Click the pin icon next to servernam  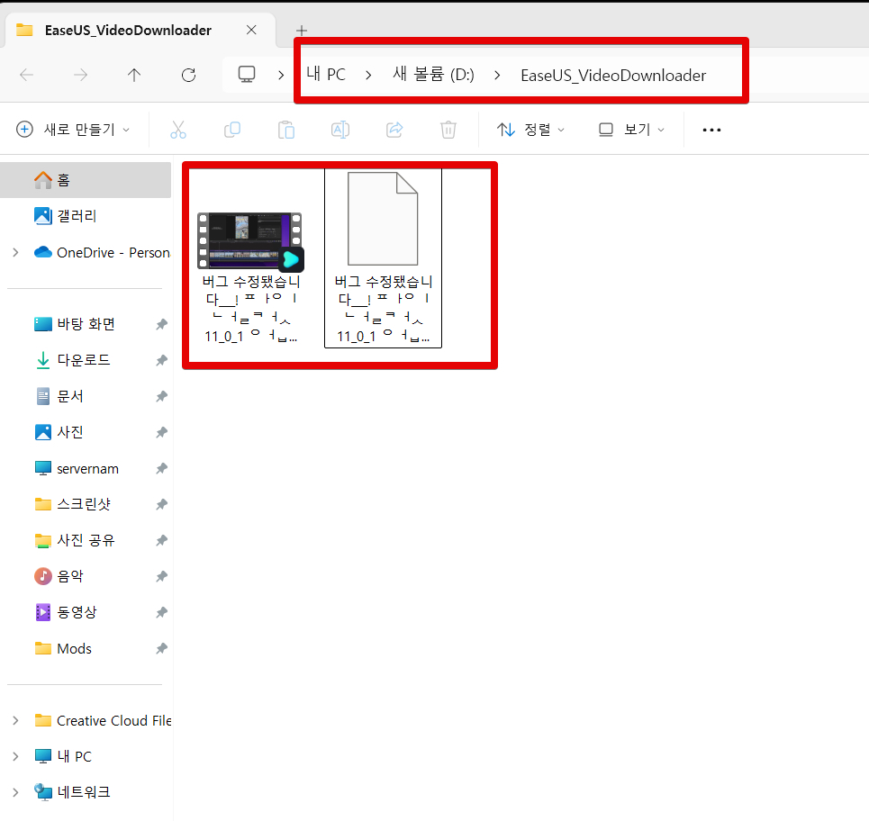[161, 469]
